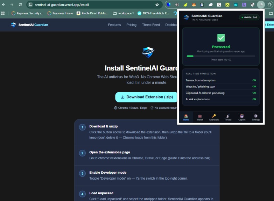Click the green Protected checkmark
This screenshot has width=274, height=201.
(x=221, y=38)
